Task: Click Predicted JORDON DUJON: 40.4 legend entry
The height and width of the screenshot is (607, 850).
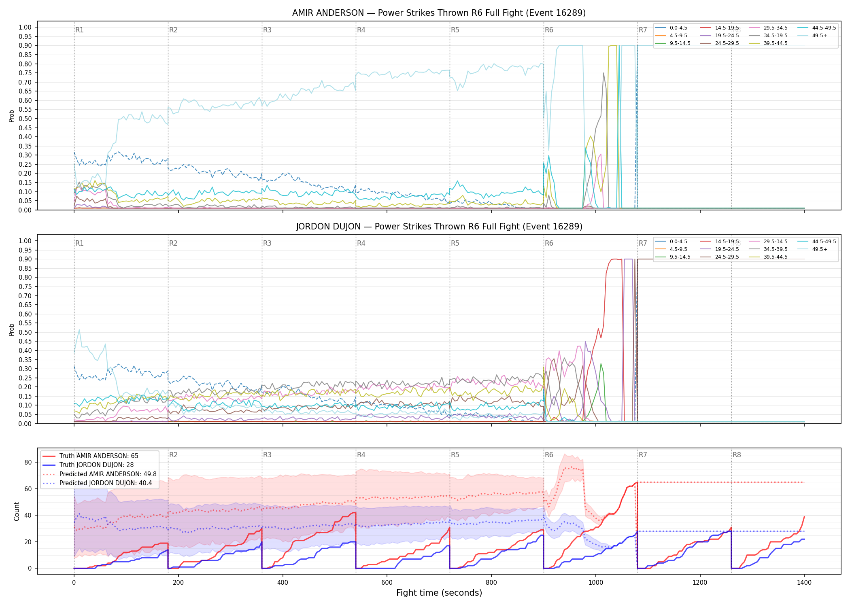Action: pyautogui.click(x=97, y=483)
